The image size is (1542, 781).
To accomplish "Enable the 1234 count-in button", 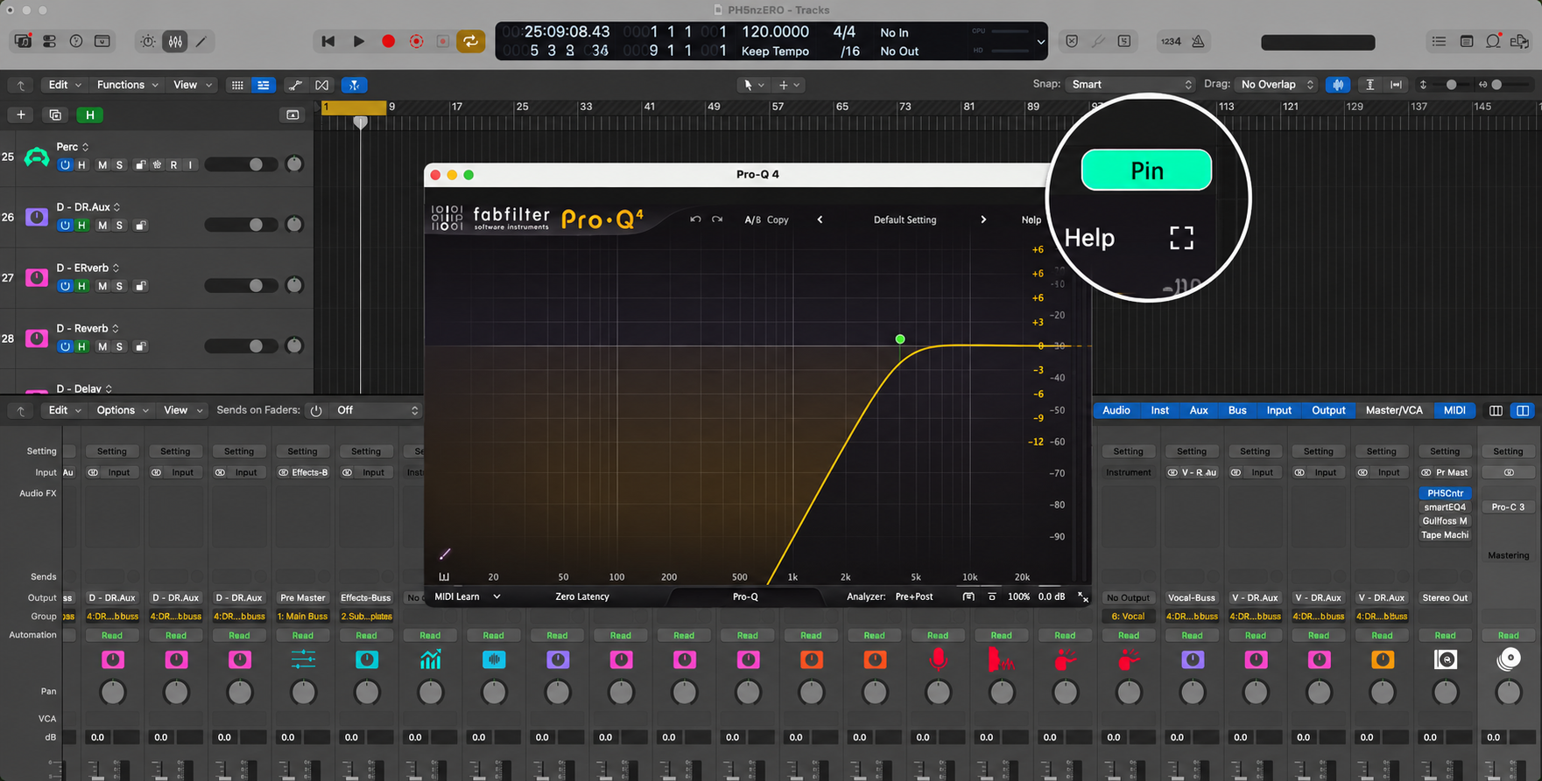I will [x=1171, y=41].
